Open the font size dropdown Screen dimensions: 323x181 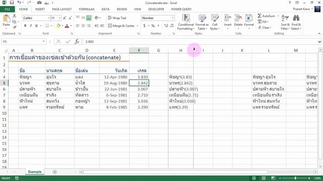tap(60, 18)
